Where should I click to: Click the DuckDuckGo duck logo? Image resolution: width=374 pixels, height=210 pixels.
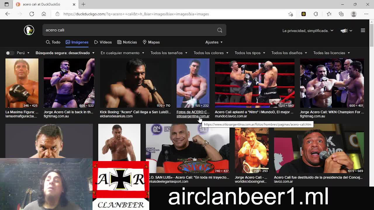pos(29,30)
